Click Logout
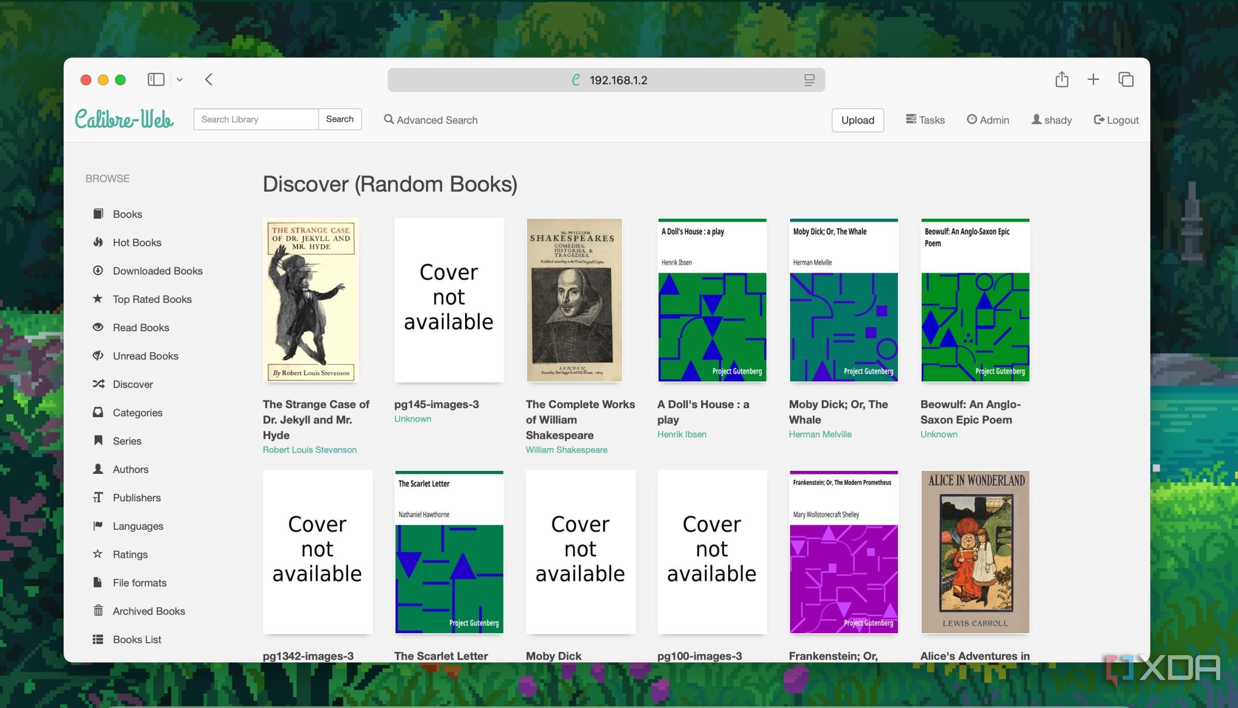The height and width of the screenshot is (708, 1238). pyautogui.click(x=1116, y=120)
